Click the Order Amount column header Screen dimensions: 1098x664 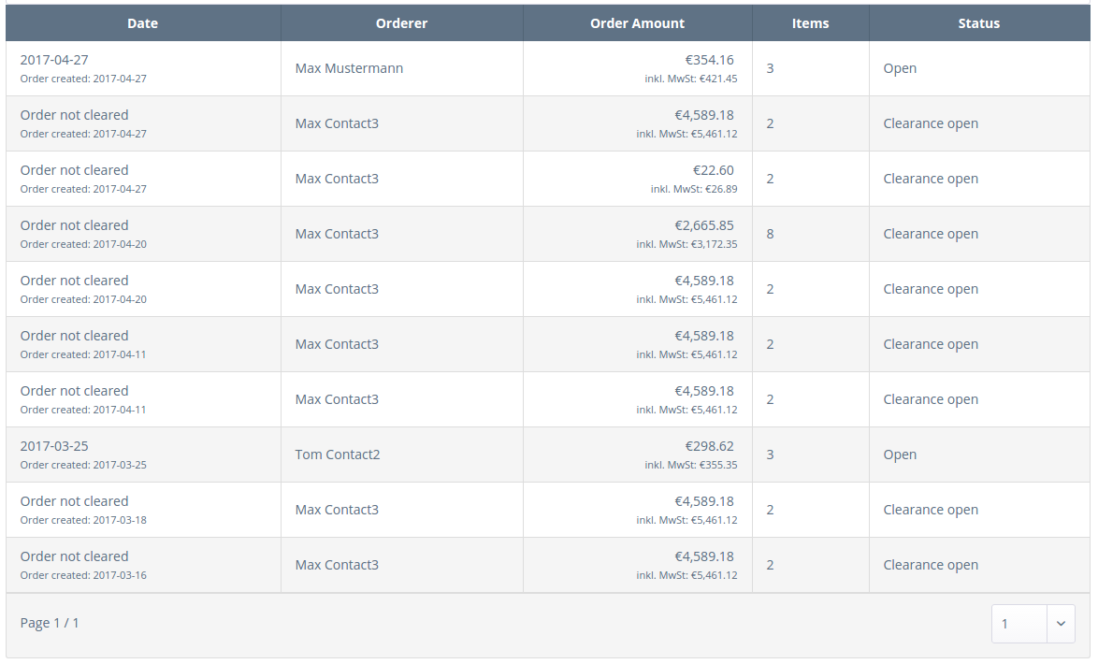(637, 23)
